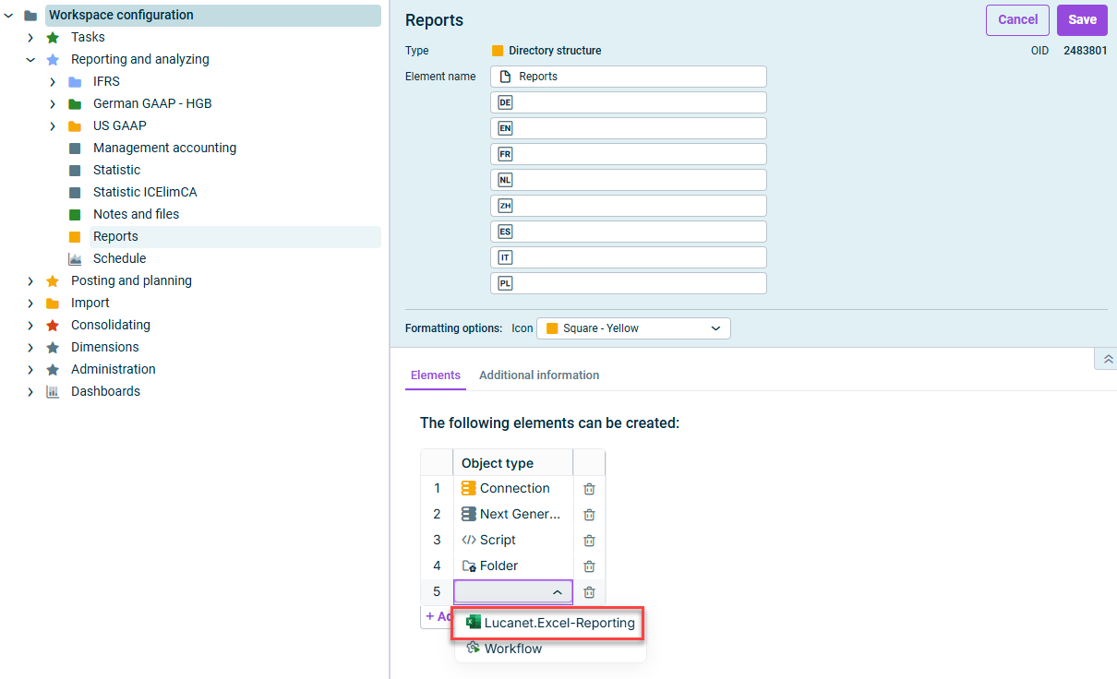Click the Script icon in row 3
1117x679 pixels.
(x=471, y=540)
